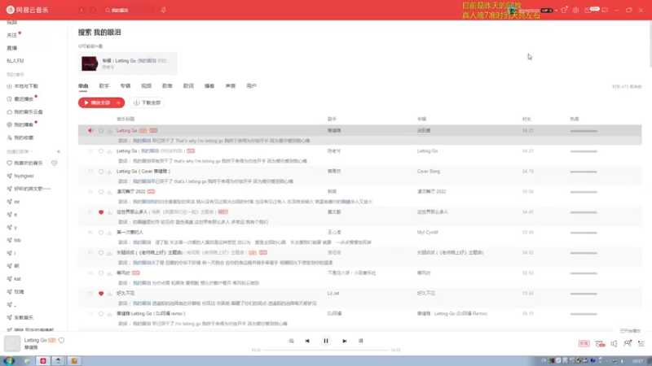Change the playback order mode icon
Image resolution: width=652 pixels, height=366 pixels.
pos(291,341)
